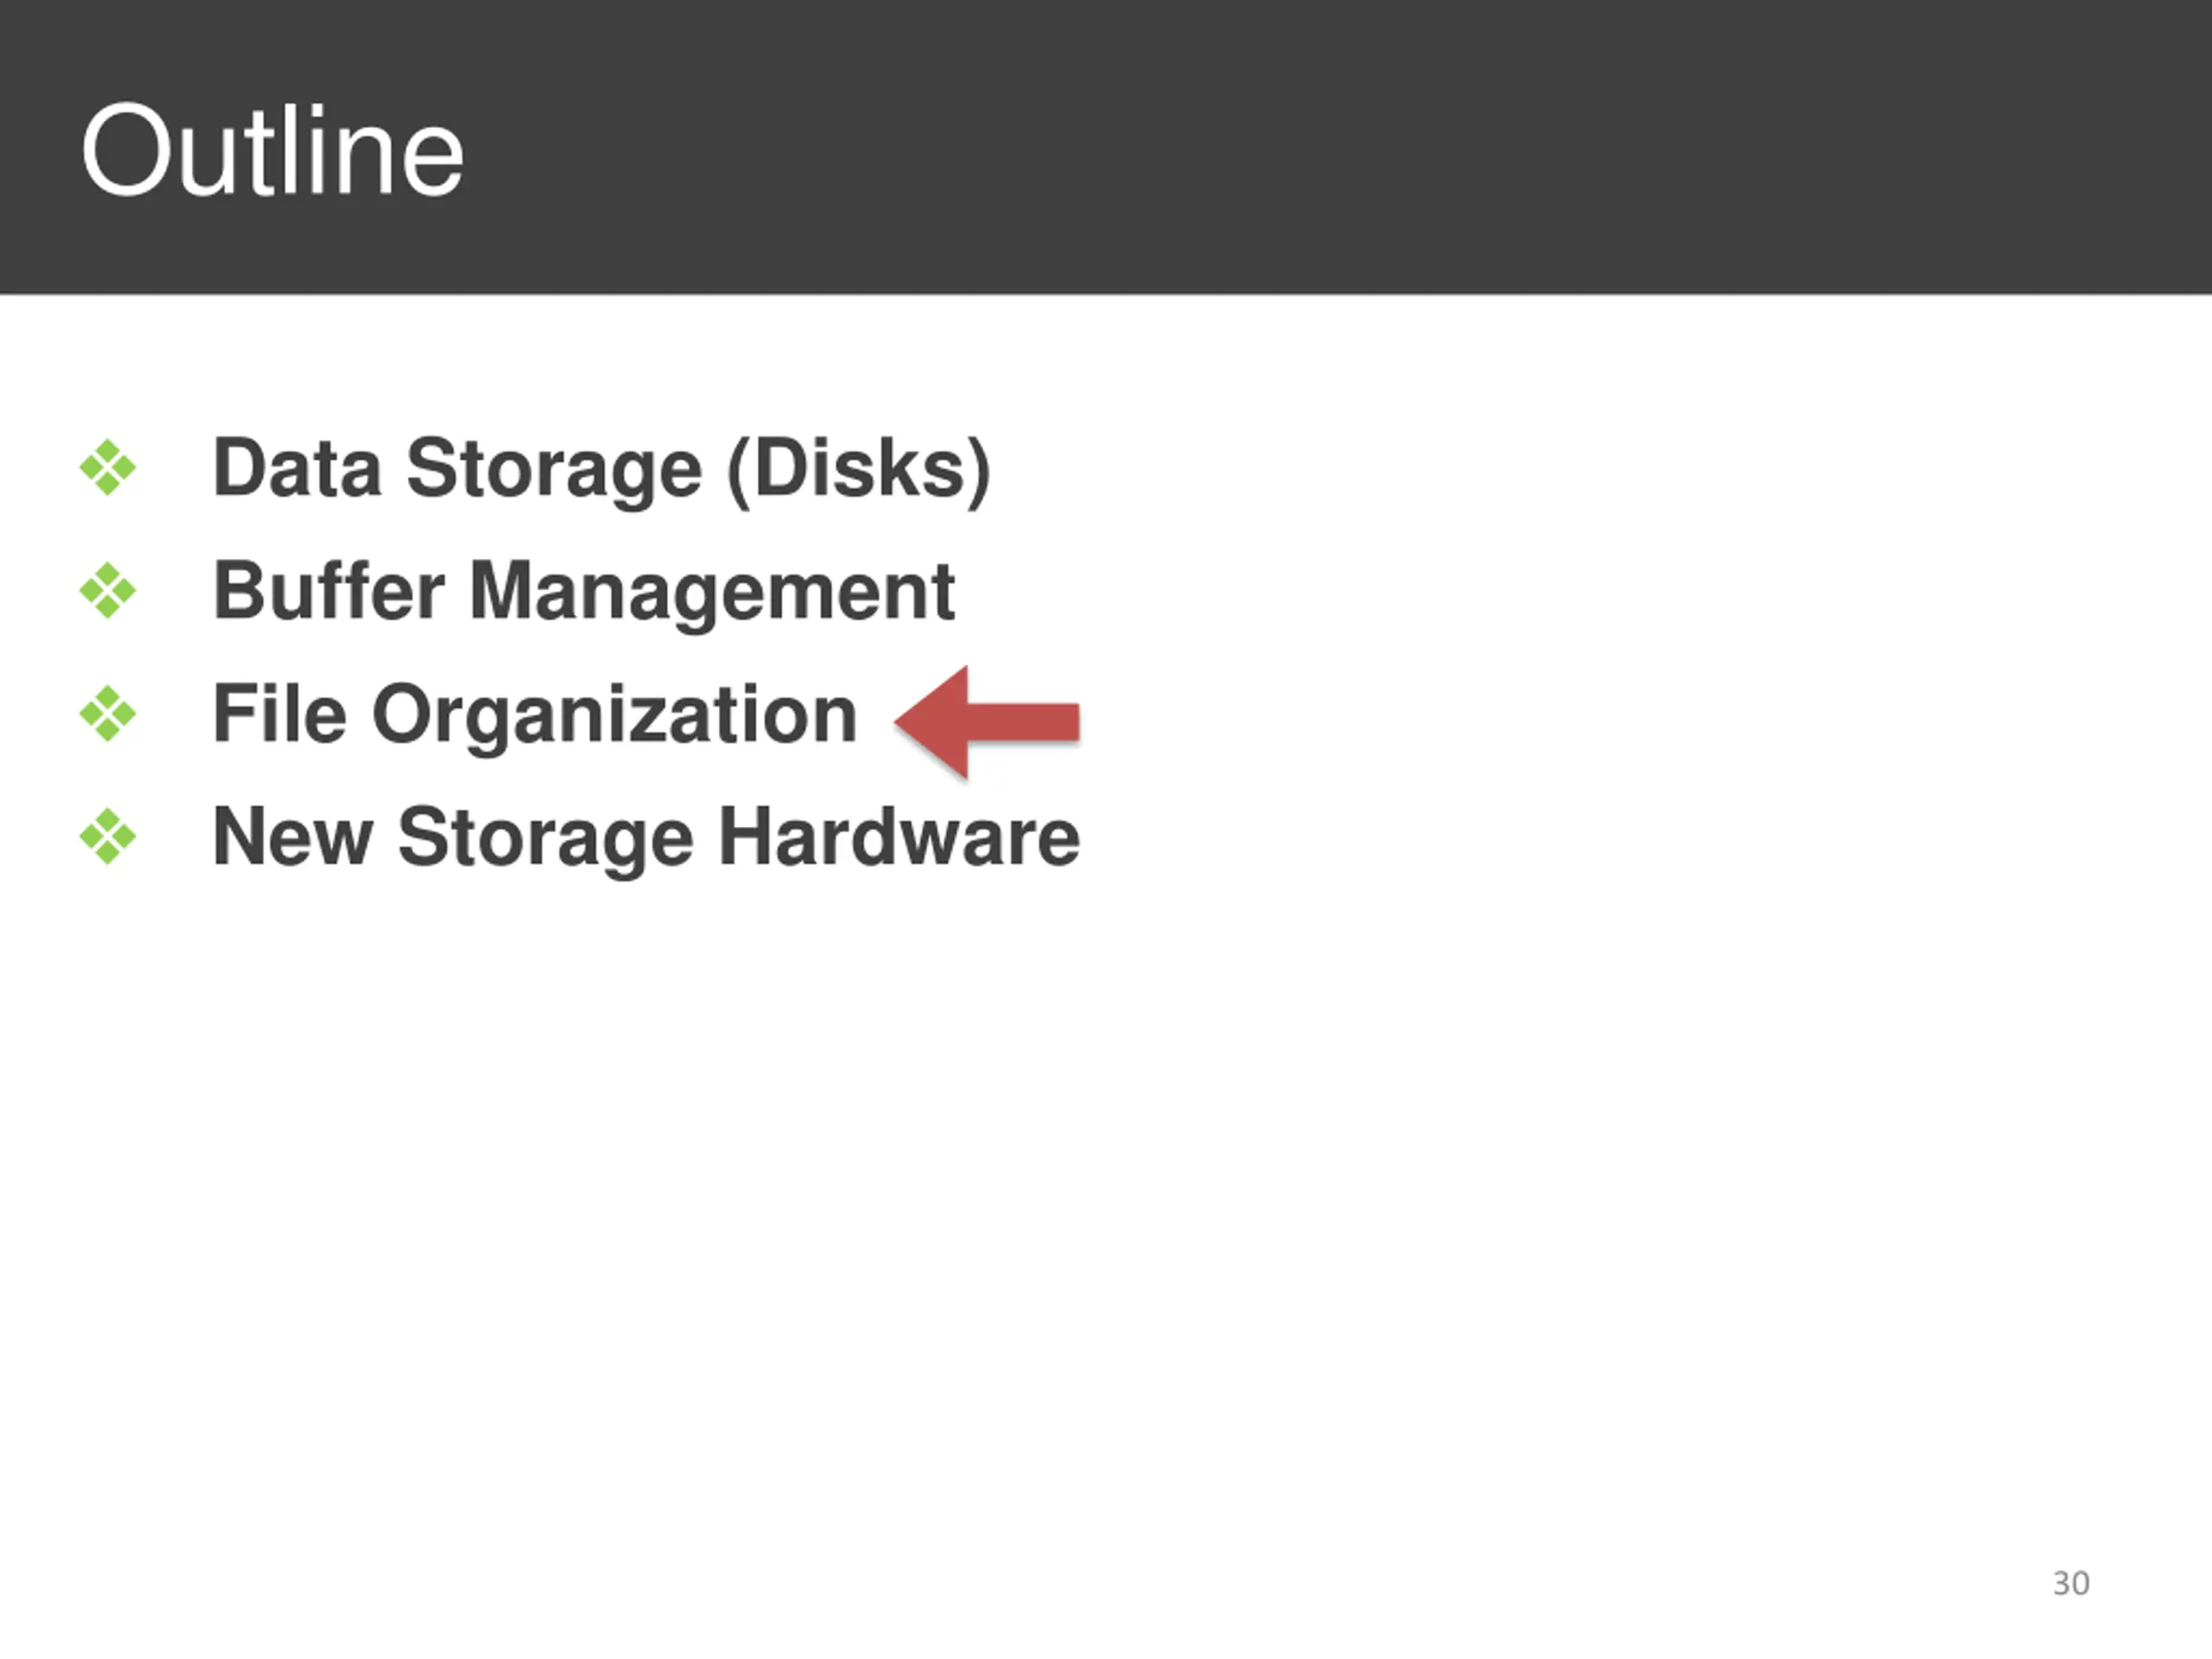This screenshot has width=2212, height=1659.
Task: Select the word Management
Action: 712,592
